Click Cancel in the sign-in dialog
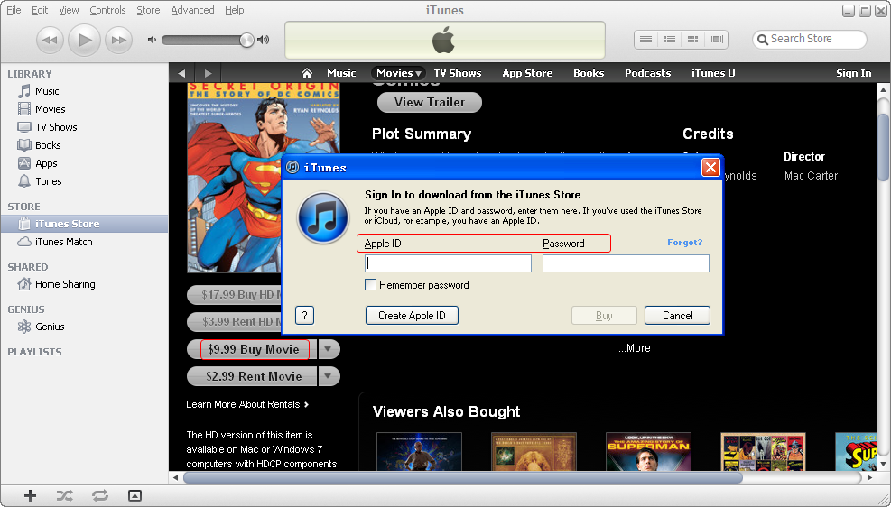Screen dimensions: 891x507 (x=677, y=316)
